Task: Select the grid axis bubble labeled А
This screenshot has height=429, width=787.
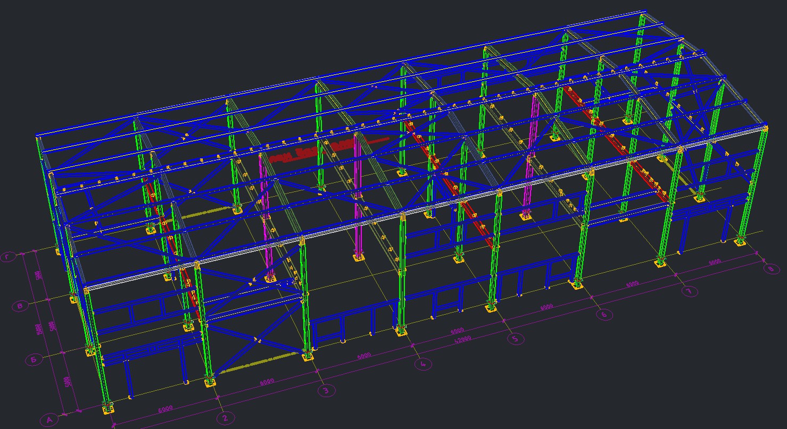Action: pyautogui.click(x=49, y=420)
